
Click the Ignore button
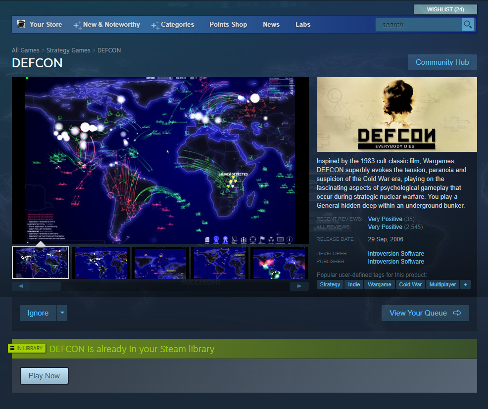coord(38,313)
